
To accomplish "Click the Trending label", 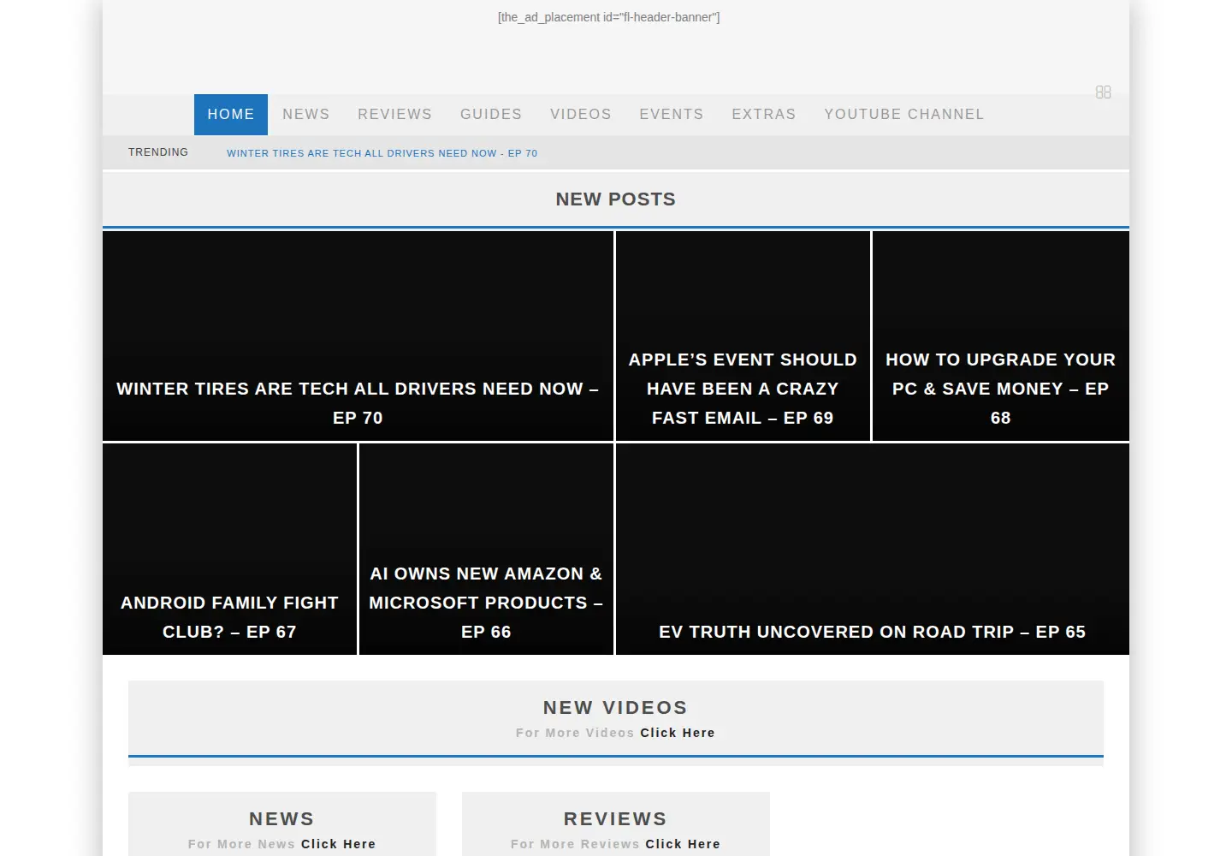I will [158, 152].
